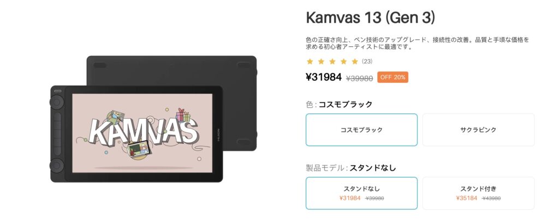Click the second rating star
This screenshot has height=224, width=559.
coord(321,61)
